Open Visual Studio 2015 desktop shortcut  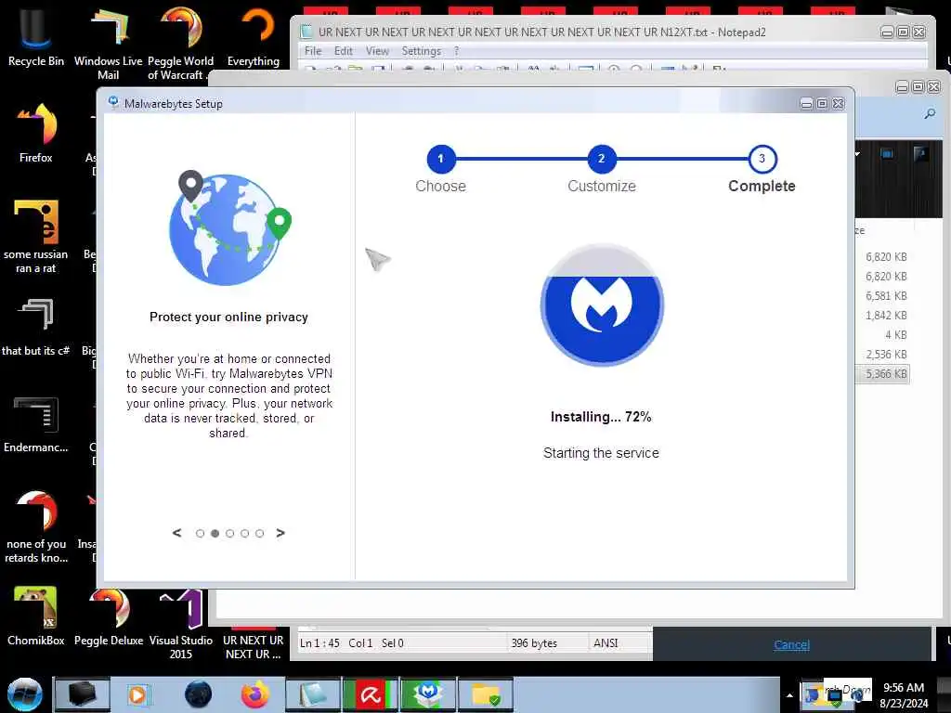180,625
